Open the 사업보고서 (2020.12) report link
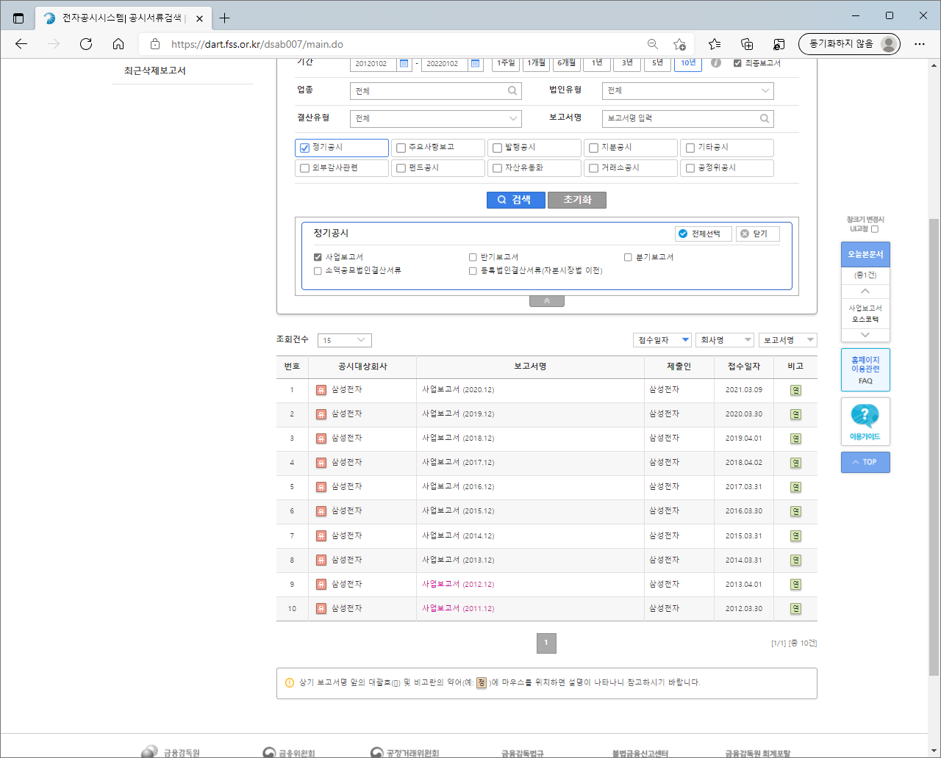This screenshot has width=941, height=758. pos(458,390)
